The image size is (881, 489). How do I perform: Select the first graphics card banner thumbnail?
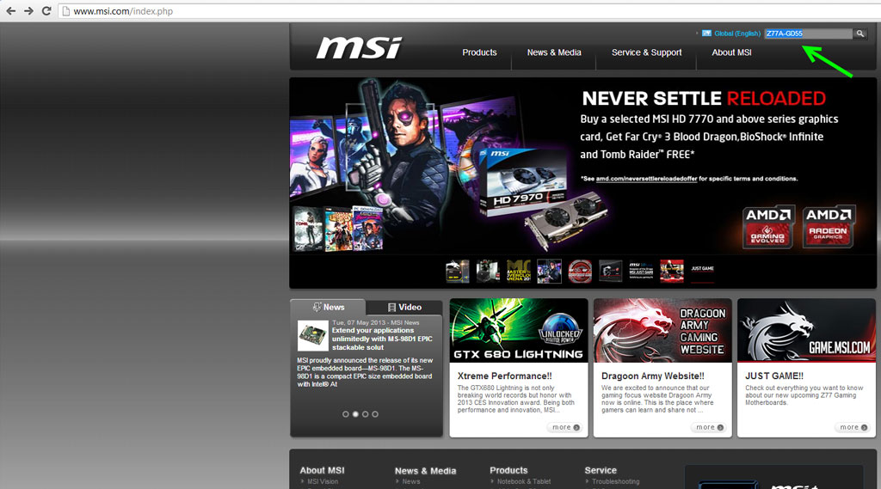458,272
